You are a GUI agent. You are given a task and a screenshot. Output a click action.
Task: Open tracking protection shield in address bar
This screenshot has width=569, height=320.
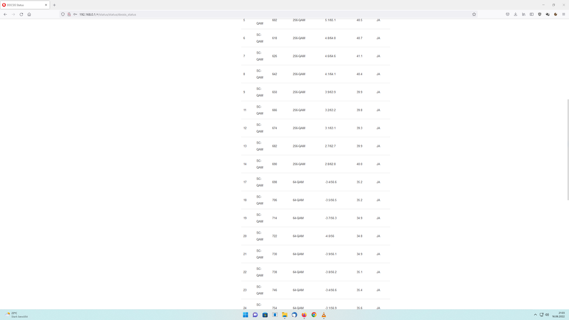coord(63,14)
